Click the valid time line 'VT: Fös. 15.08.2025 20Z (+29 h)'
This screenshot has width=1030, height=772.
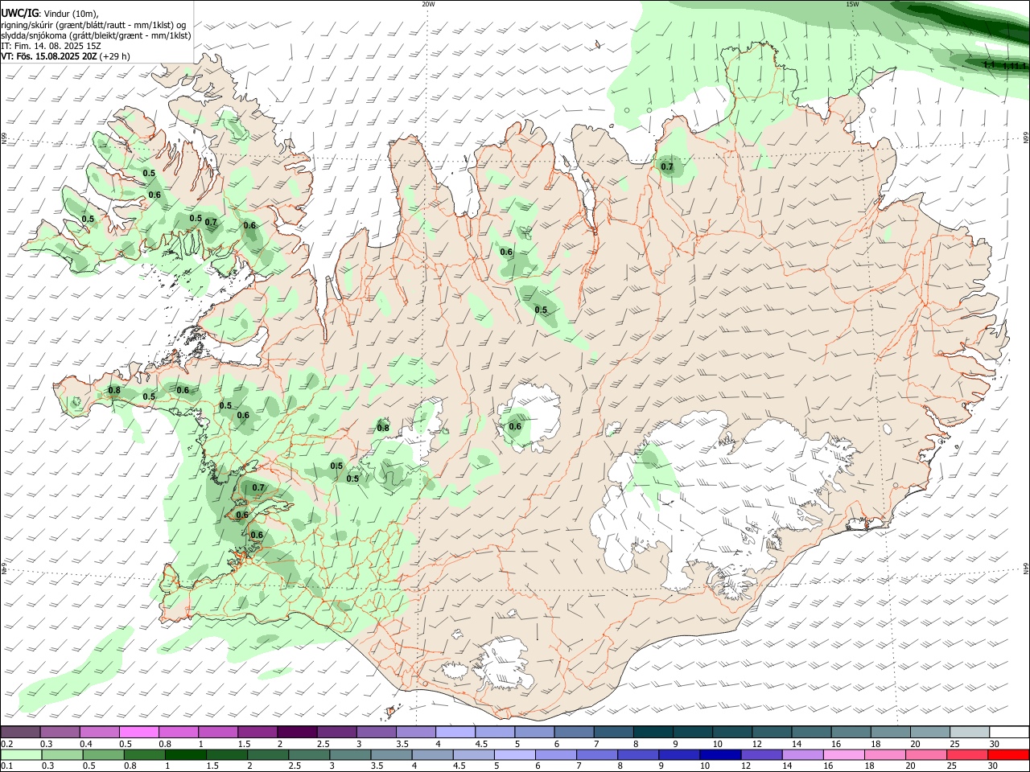pos(66,56)
